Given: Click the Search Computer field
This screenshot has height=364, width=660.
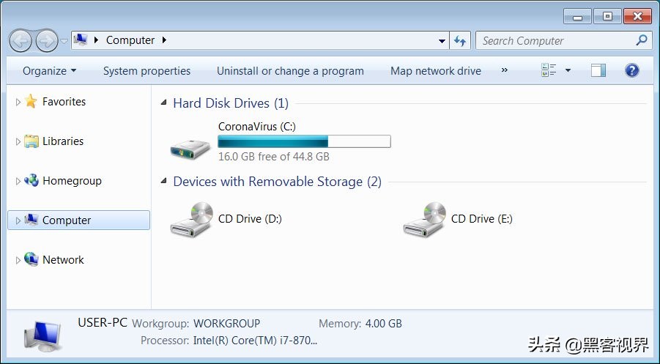Looking at the screenshot, I should [x=555, y=41].
